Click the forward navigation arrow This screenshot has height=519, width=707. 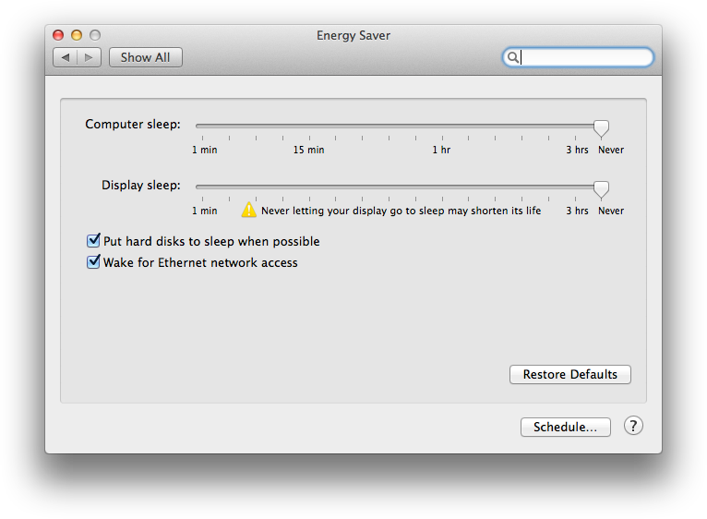tap(90, 57)
